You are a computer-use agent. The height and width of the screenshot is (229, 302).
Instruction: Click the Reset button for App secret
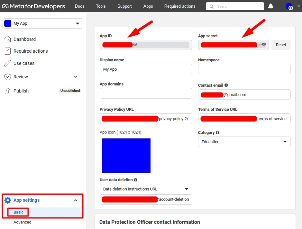(281, 45)
